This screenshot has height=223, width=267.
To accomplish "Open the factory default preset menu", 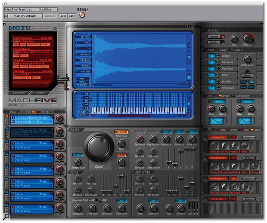I will [x=25, y=16].
